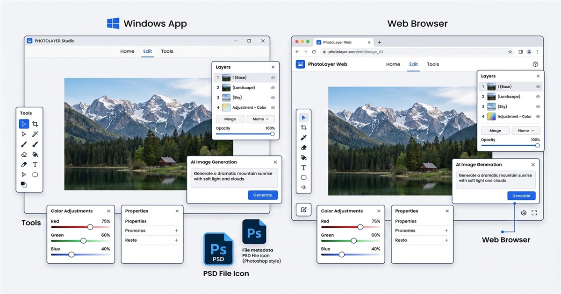Open settings gear in PhotoLayer Web
This screenshot has height=294, width=561.
click(x=524, y=213)
